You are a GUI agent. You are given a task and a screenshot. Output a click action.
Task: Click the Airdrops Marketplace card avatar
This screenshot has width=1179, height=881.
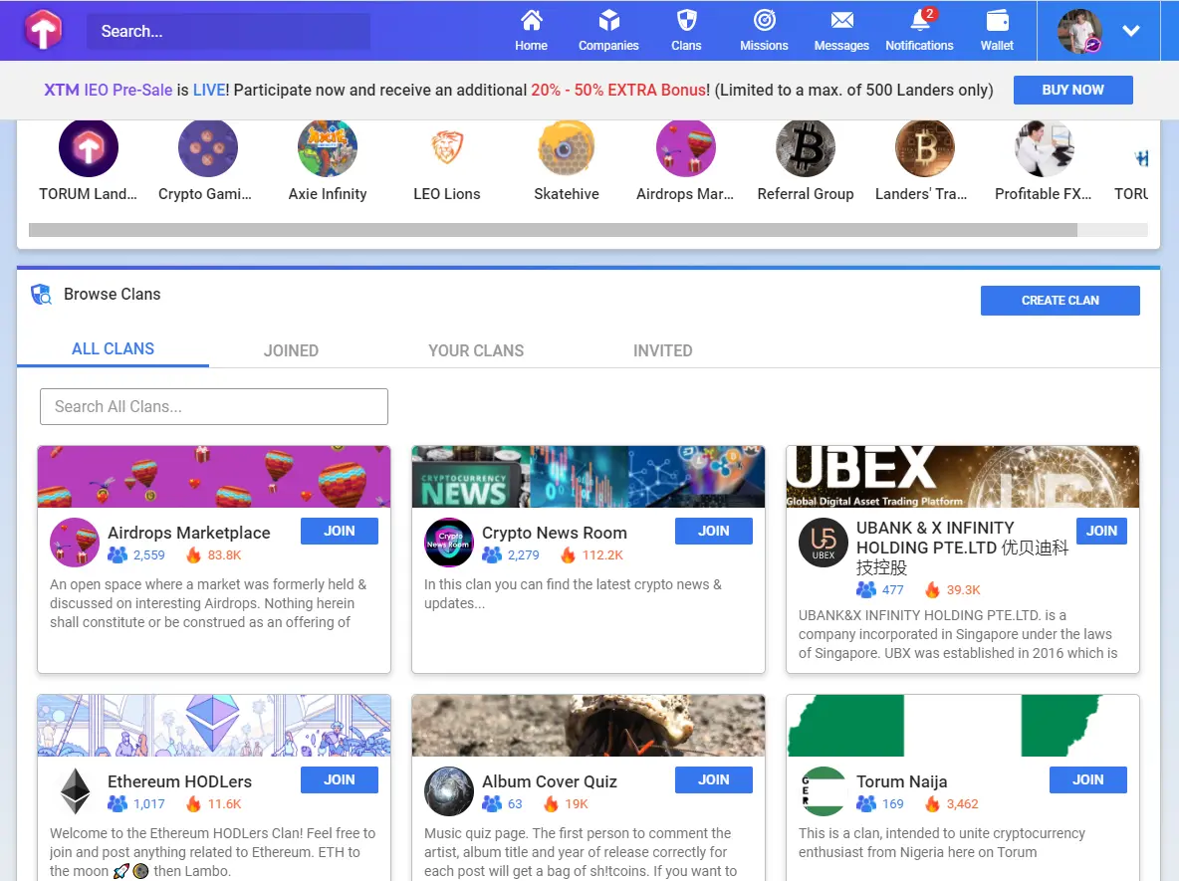click(75, 542)
